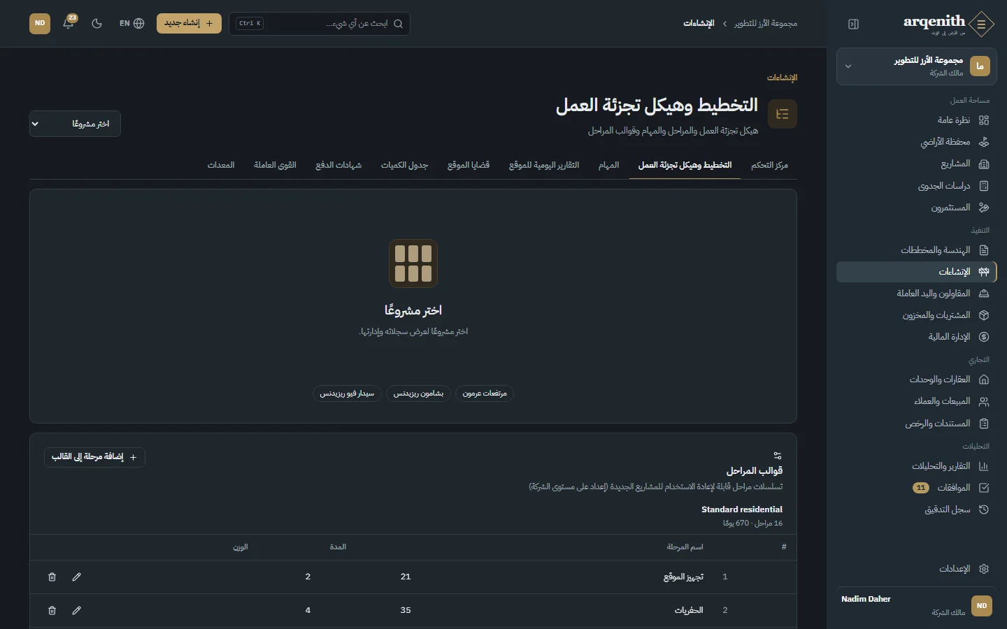
Task: Toggle dark mode moon icon
Action: (97, 23)
